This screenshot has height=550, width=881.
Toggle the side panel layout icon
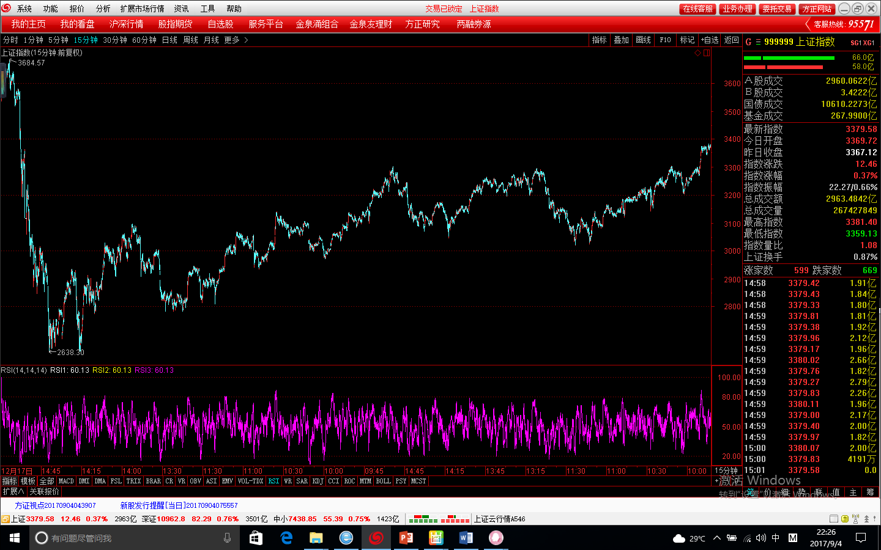click(x=707, y=53)
